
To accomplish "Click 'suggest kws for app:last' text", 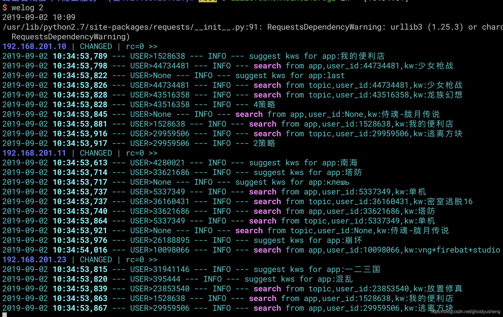I will click(x=290, y=76).
